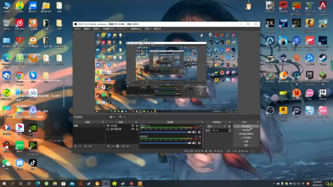This screenshot has height=187, width=333.
Task: Open the 属性 properties button above docks
Action: point(113,117)
